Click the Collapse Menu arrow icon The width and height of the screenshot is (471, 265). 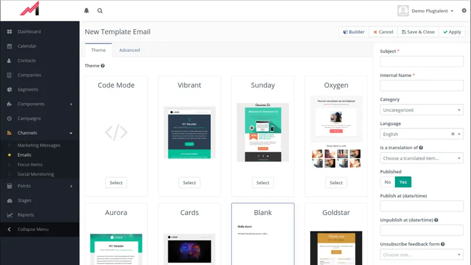9,229
